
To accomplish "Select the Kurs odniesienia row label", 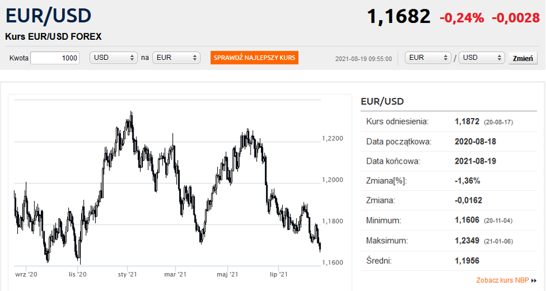I will click(x=397, y=122).
